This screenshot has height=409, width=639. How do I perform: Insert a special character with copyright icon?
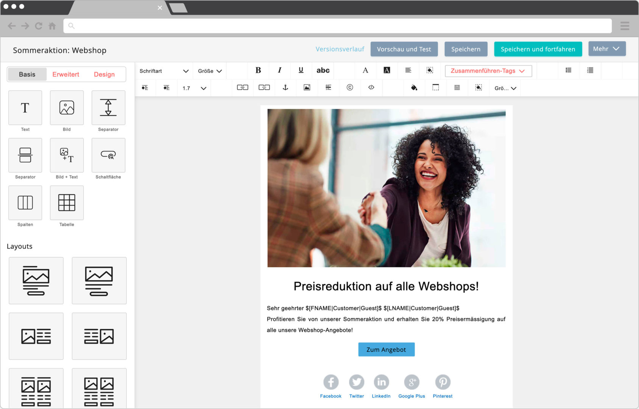350,88
